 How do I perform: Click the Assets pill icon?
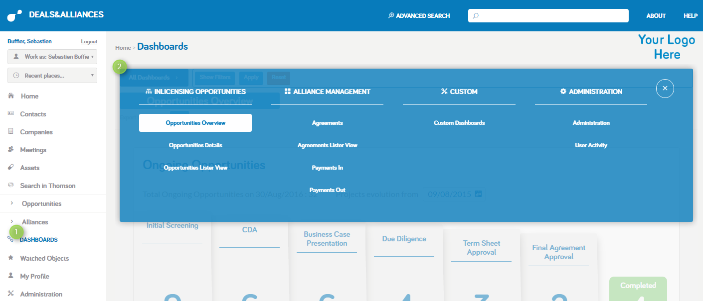coord(11,167)
